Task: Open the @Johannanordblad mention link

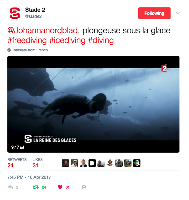Action: pos(42,30)
